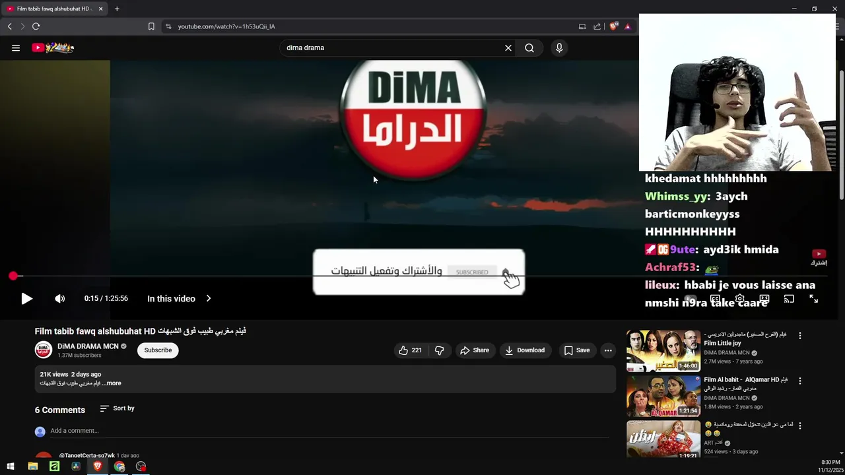Bookmark this page
The image size is (845, 475).
(x=151, y=26)
